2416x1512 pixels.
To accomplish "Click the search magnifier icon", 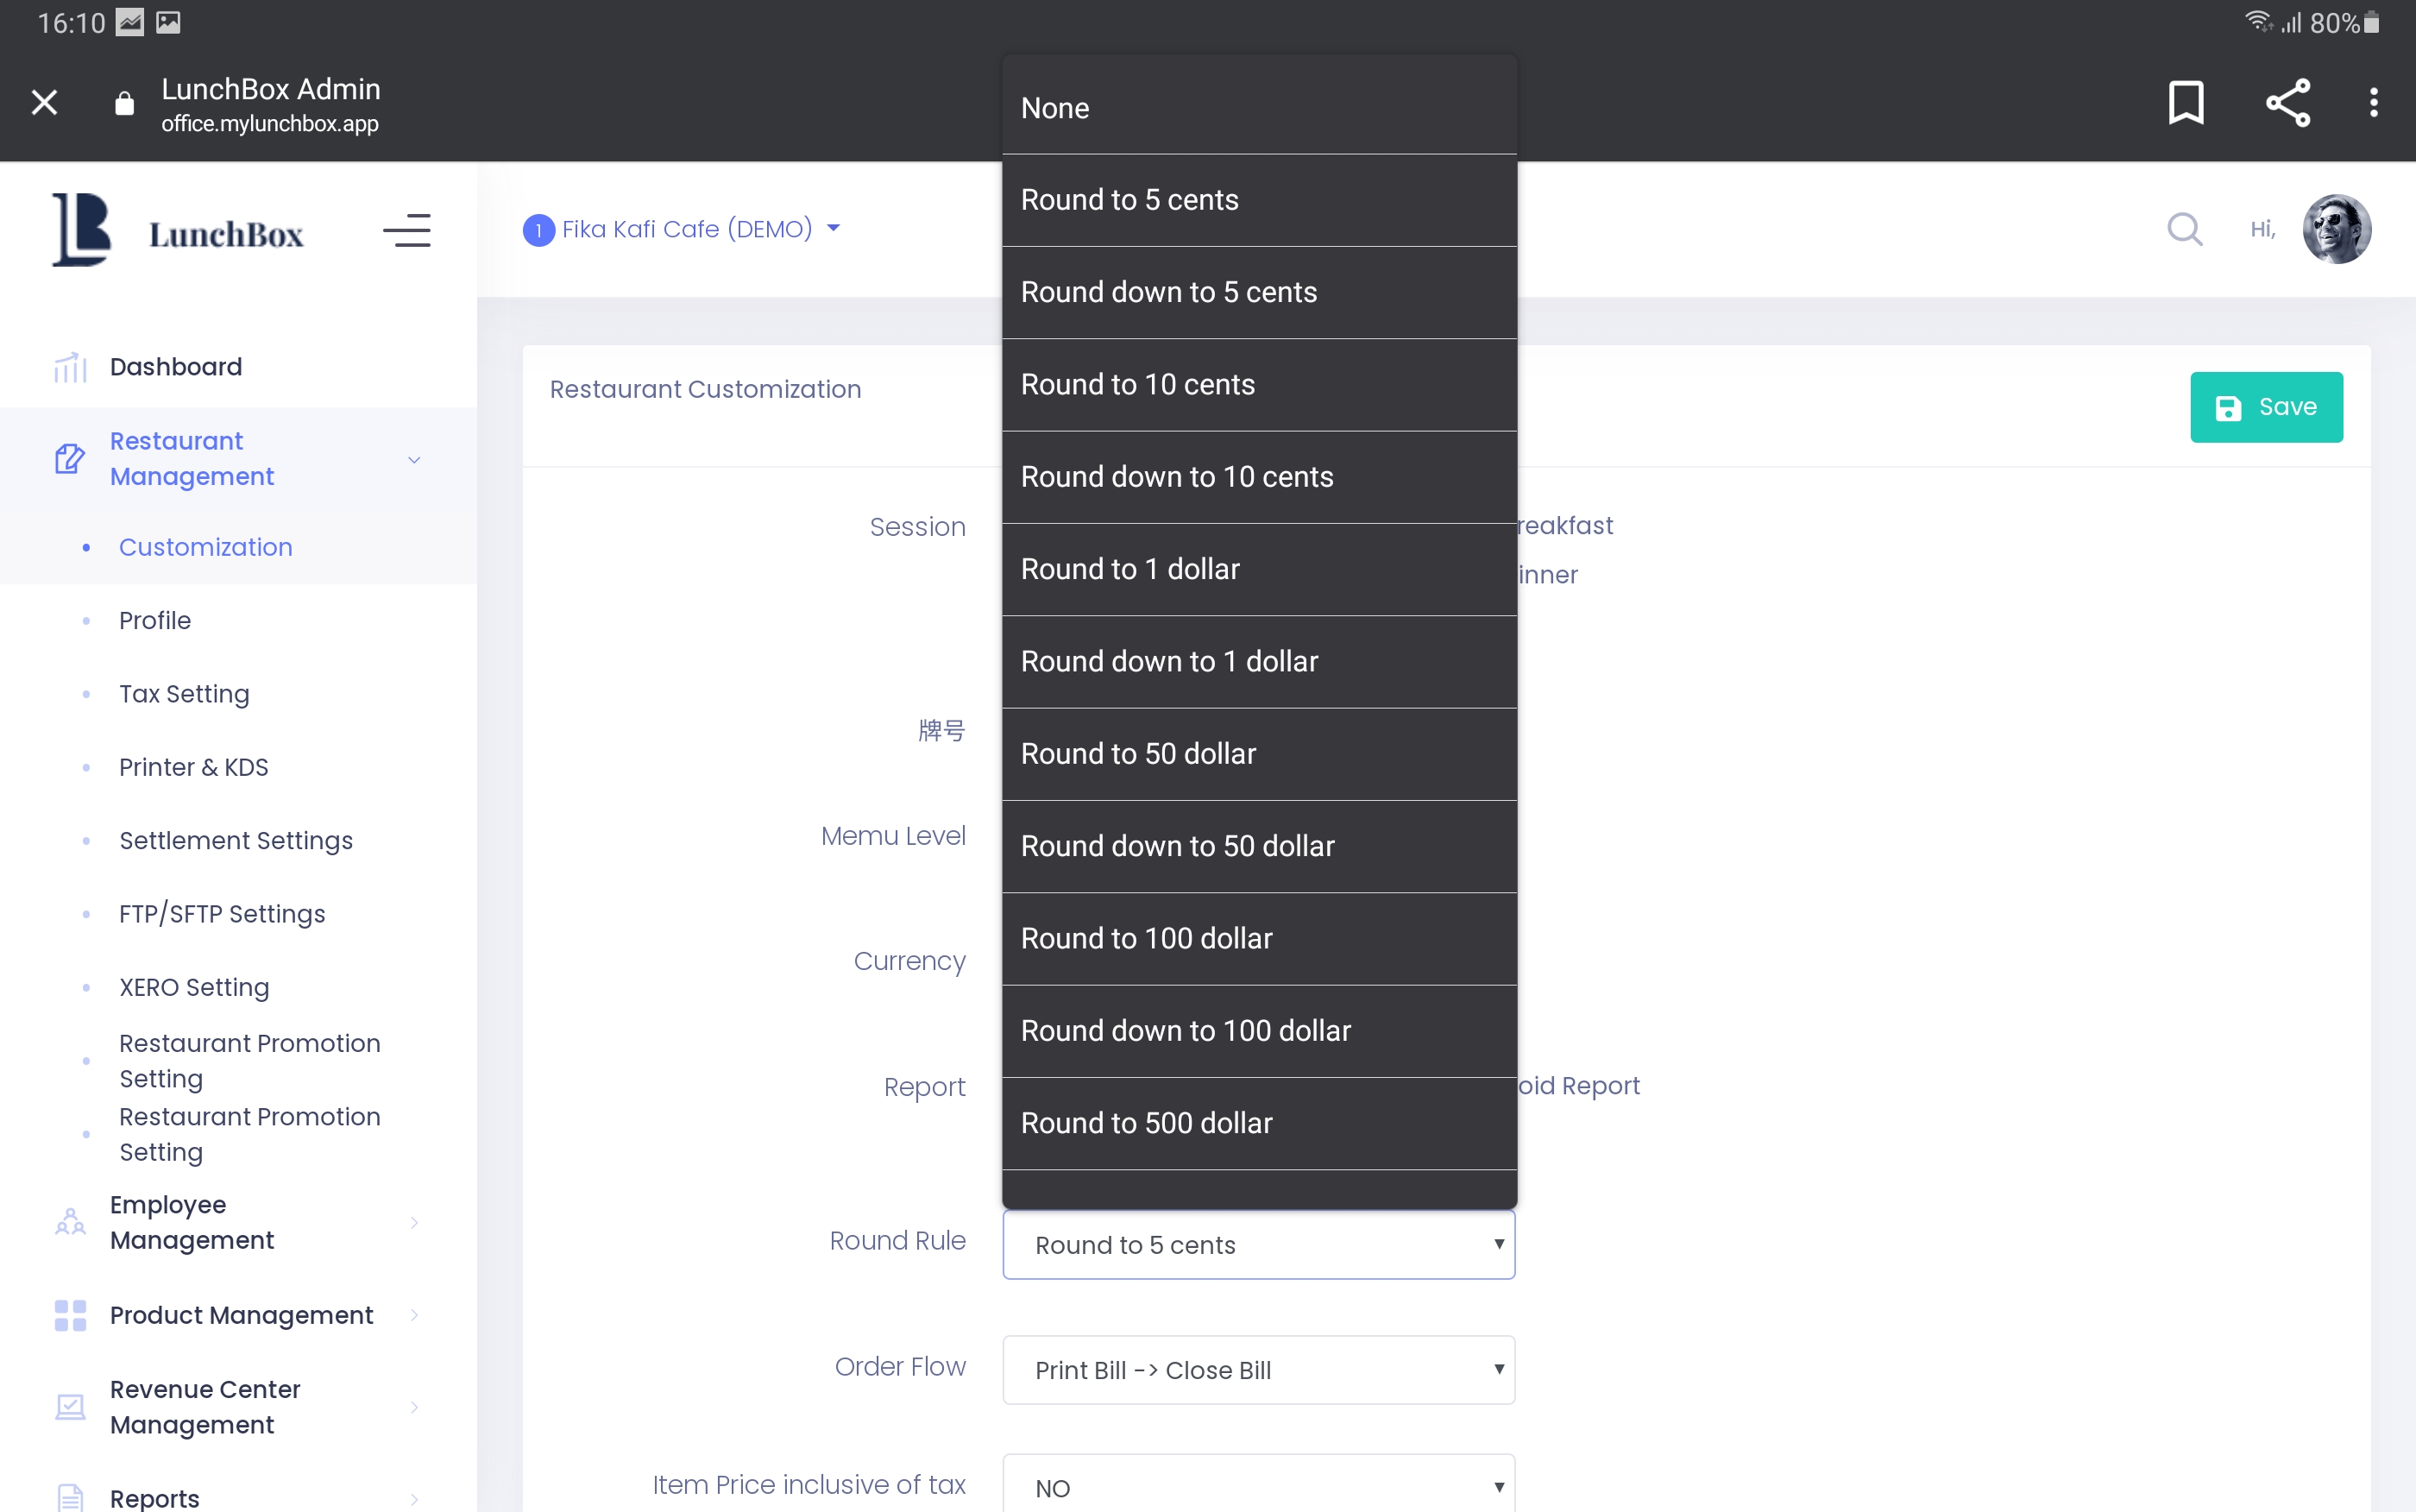I will tap(2184, 229).
